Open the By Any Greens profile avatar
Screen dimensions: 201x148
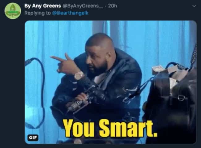(x=13, y=11)
